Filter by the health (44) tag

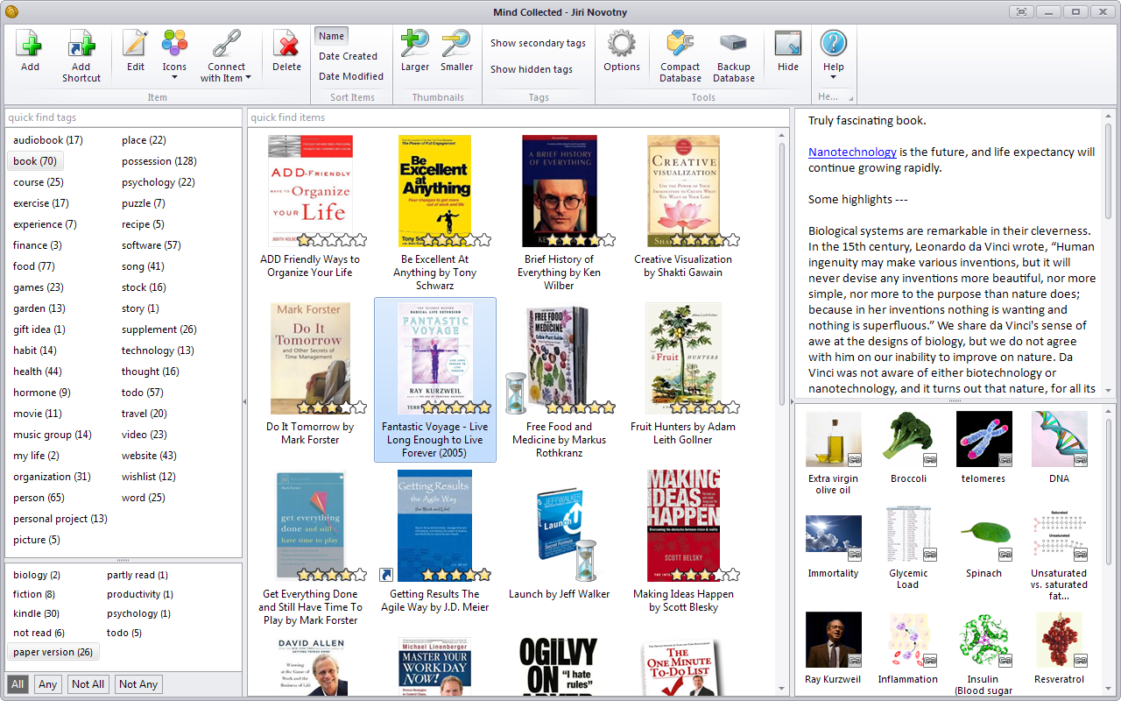click(x=38, y=372)
